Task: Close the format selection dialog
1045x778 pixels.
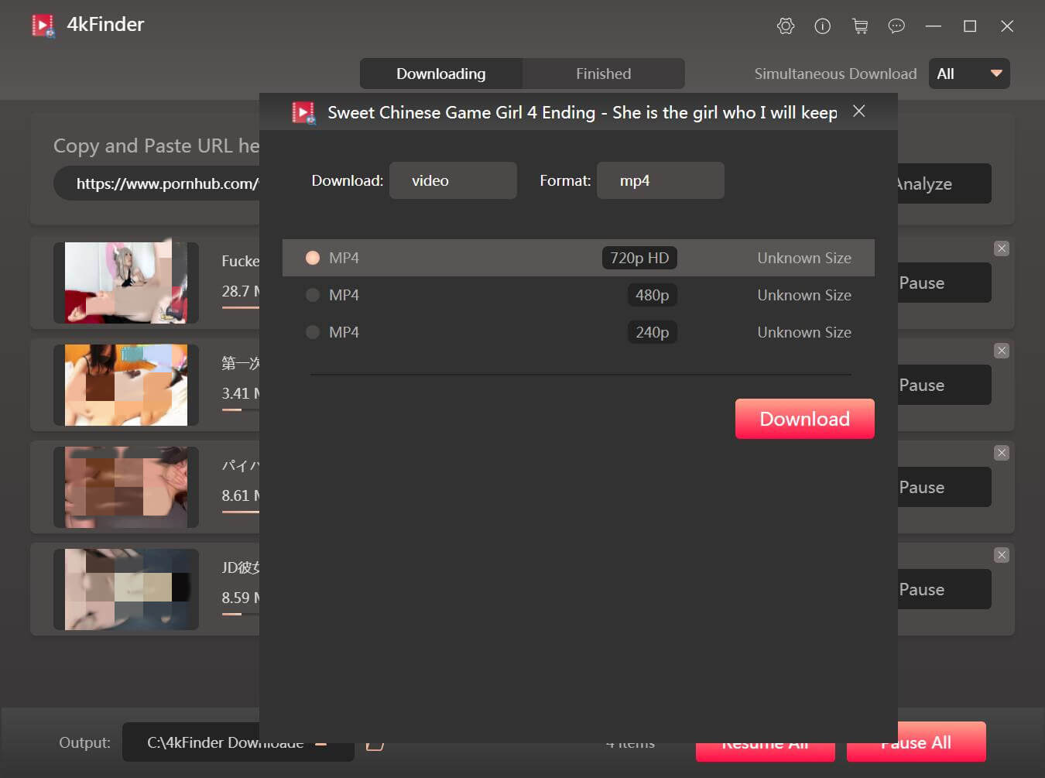Action: (x=858, y=111)
